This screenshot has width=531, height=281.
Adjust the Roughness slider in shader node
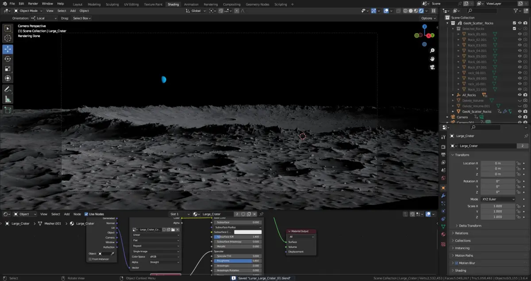[x=238, y=261]
